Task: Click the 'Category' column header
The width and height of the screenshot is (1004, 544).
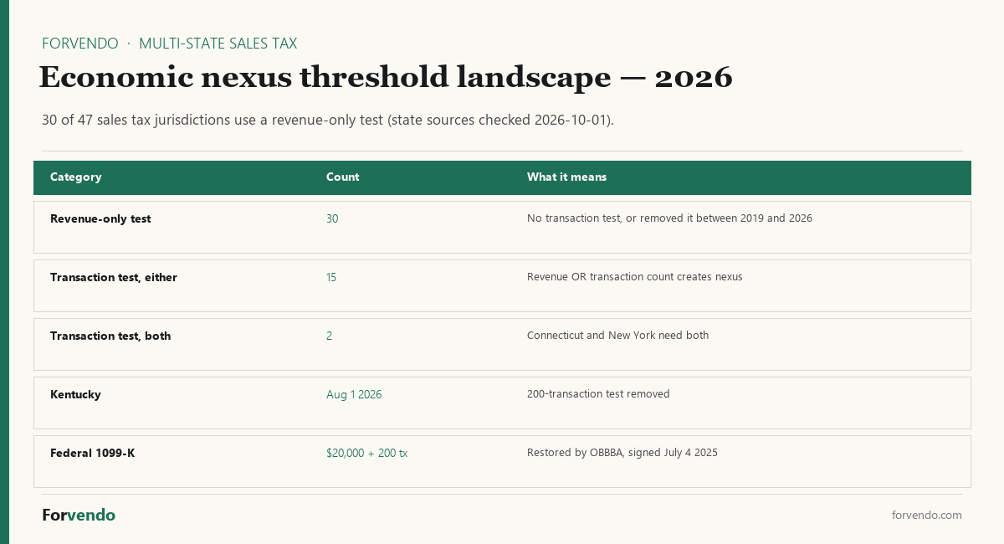Action: (76, 177)
